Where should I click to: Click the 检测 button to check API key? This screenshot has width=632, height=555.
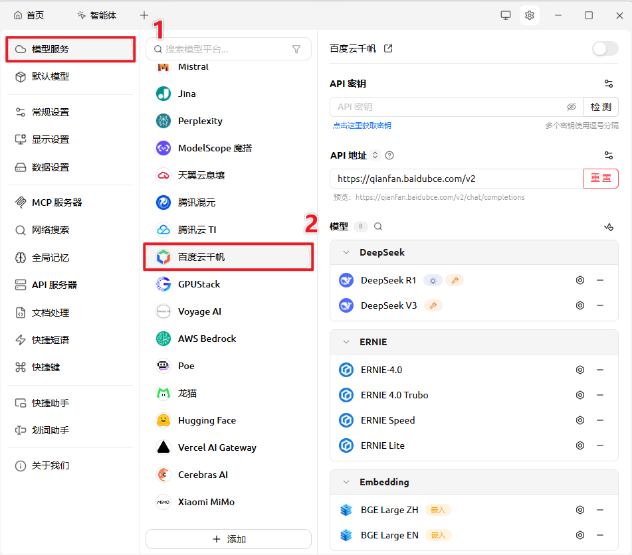601,107
